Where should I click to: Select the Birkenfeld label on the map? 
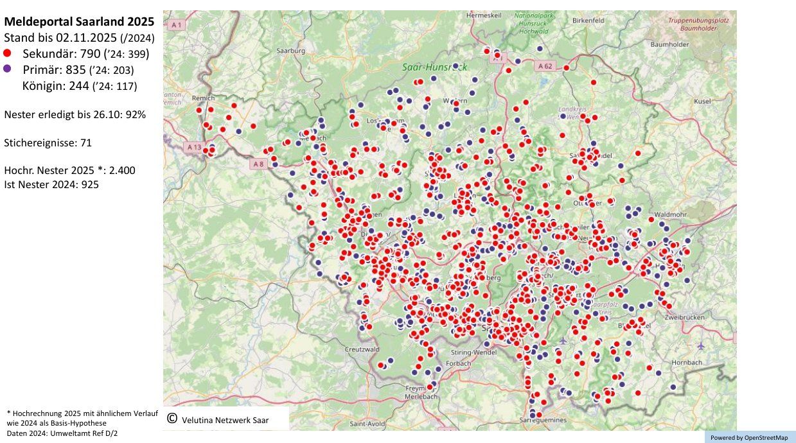pyautogui.click(x=588, y=21)
